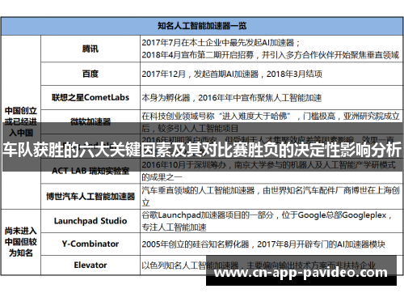
Task: Select the 博世汽车人工智能加速器 cell
Action: tap(90, 196)
